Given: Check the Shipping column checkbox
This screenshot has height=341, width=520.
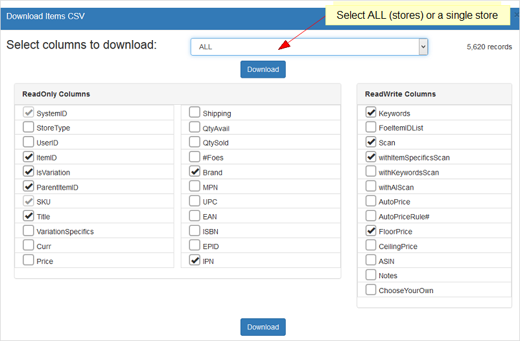Looking at the screenshot, I should pos(195,113).
